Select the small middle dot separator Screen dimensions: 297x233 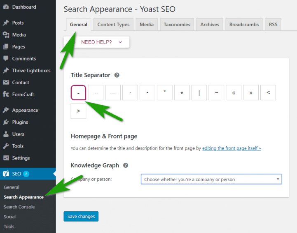point(130,92)
